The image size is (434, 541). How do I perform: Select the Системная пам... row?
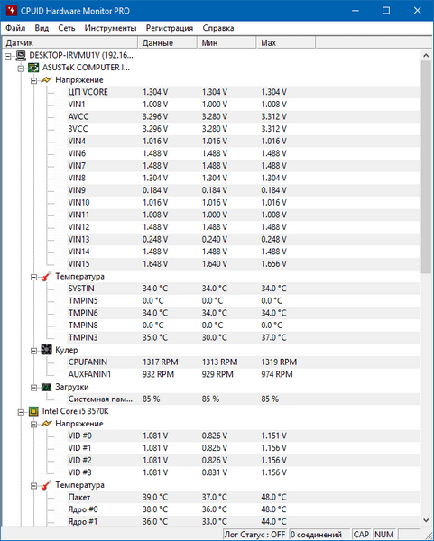(x=243, y=399)
